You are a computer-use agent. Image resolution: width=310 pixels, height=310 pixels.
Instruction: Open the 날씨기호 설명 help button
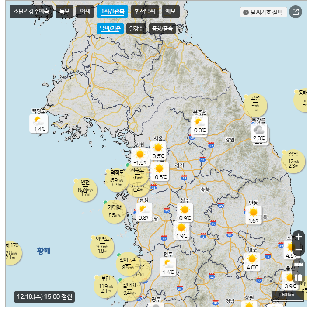264,13
